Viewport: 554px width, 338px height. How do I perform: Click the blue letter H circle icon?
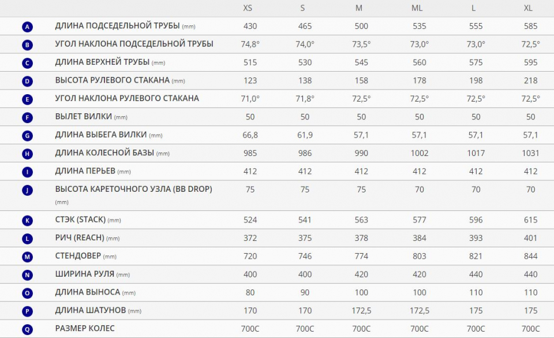coord(28,154)
